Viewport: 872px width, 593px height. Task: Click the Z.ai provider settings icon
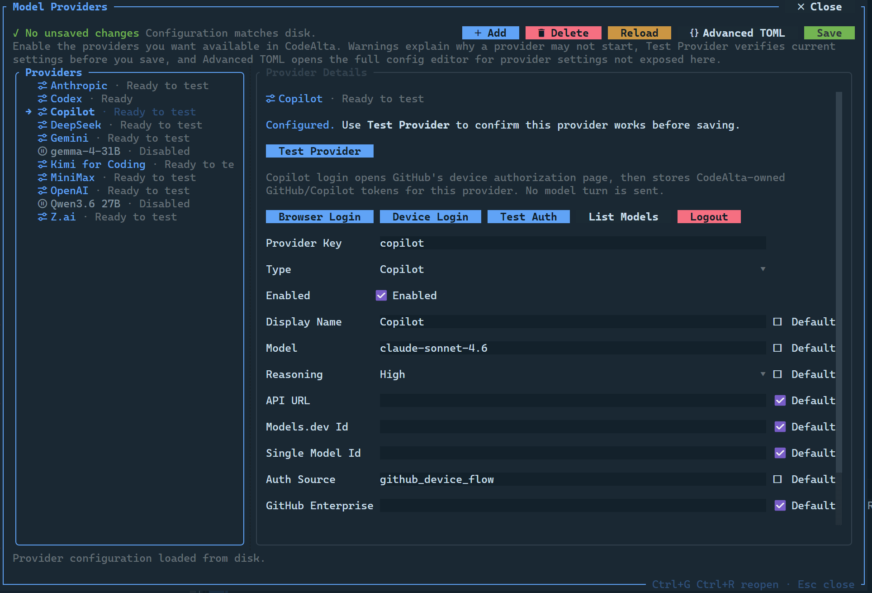click(42, 217)
